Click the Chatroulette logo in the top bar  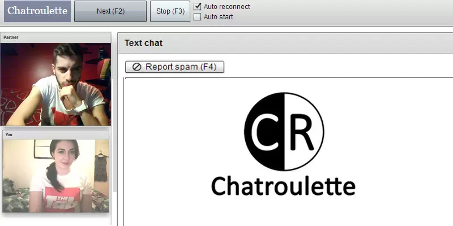(x=37, y=11)
